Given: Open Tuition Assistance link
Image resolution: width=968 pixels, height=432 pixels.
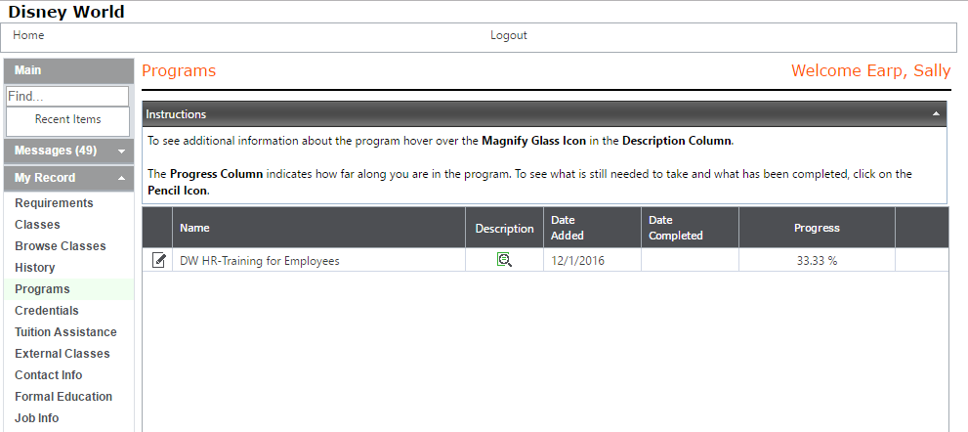Looking at the screenshot, I should [x=65, y=332].
